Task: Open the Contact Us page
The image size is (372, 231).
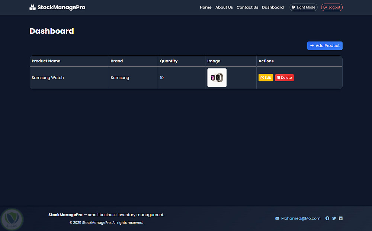Action: click(x=247, y=7)
